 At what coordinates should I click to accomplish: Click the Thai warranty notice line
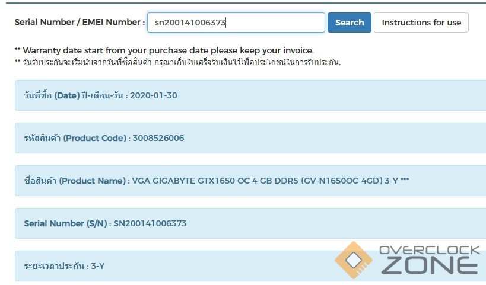pos(177,62)
